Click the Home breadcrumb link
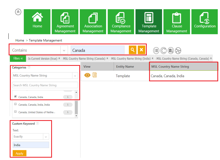The image size is (220, 160). coord(20,40)
